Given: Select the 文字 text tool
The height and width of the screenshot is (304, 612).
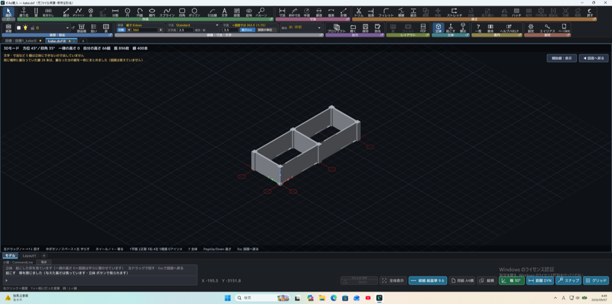Looking at the screenshot, I should [225, 12].
